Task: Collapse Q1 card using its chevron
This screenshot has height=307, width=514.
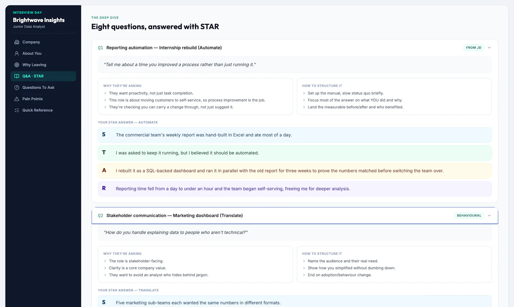Action: click(489, 48)
